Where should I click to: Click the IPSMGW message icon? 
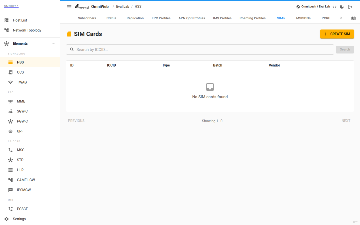point(10,190)
